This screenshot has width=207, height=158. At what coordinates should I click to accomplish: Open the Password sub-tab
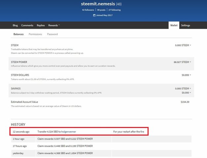[52, 34]
